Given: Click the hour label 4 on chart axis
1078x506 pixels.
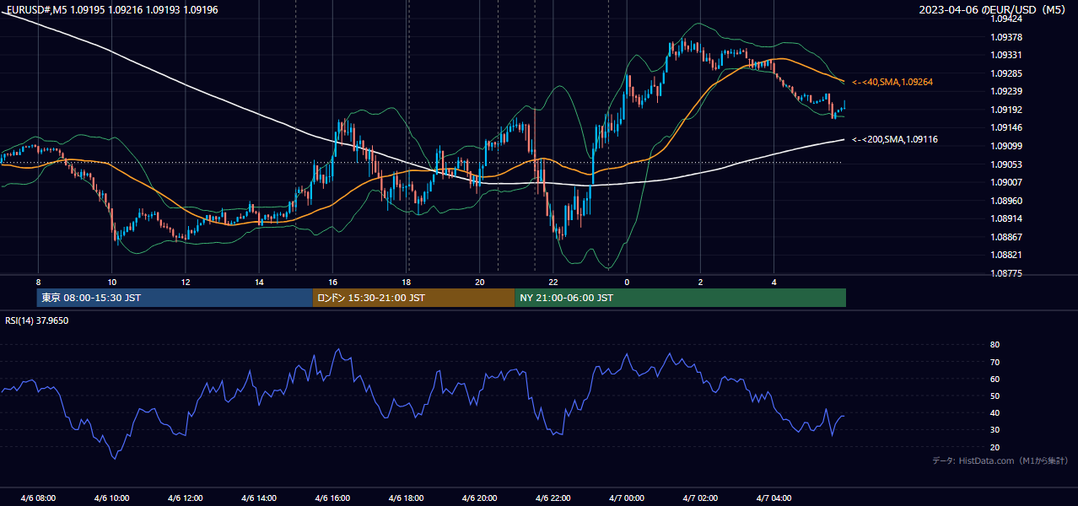Looking at the screenshot, I should point(773,282).
